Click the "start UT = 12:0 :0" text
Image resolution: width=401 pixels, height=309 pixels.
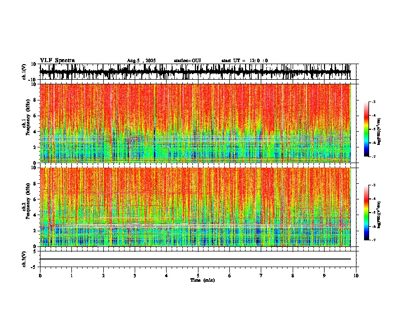click(x=245, y=61)
